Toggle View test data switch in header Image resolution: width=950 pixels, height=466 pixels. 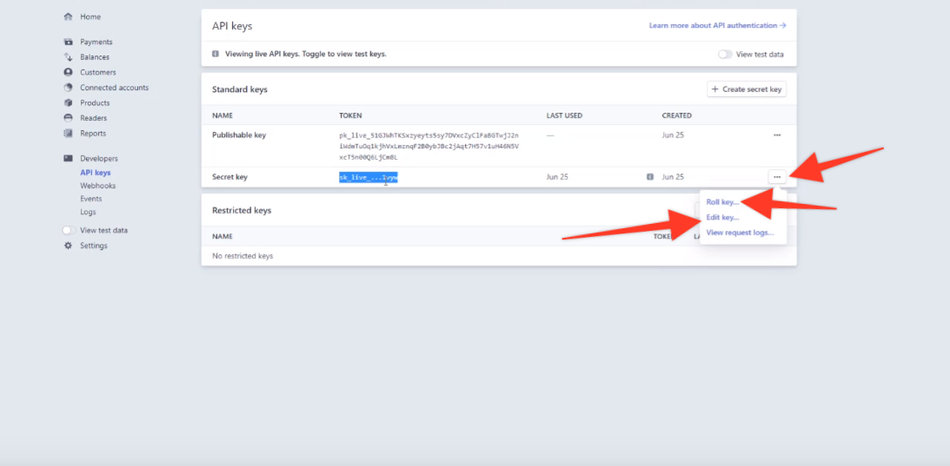(725, 55)
